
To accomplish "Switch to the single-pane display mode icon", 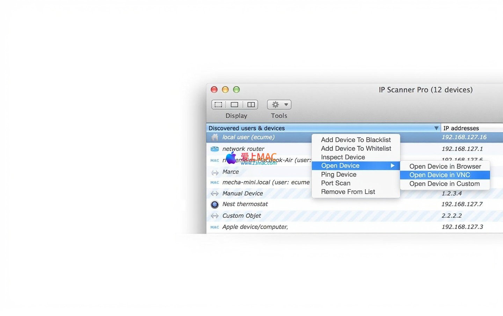I will (234, 105).
